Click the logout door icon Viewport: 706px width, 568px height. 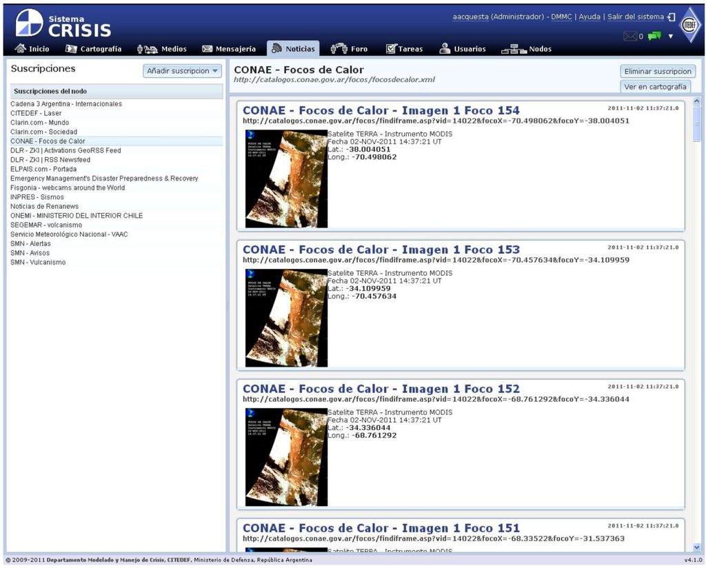672,17
